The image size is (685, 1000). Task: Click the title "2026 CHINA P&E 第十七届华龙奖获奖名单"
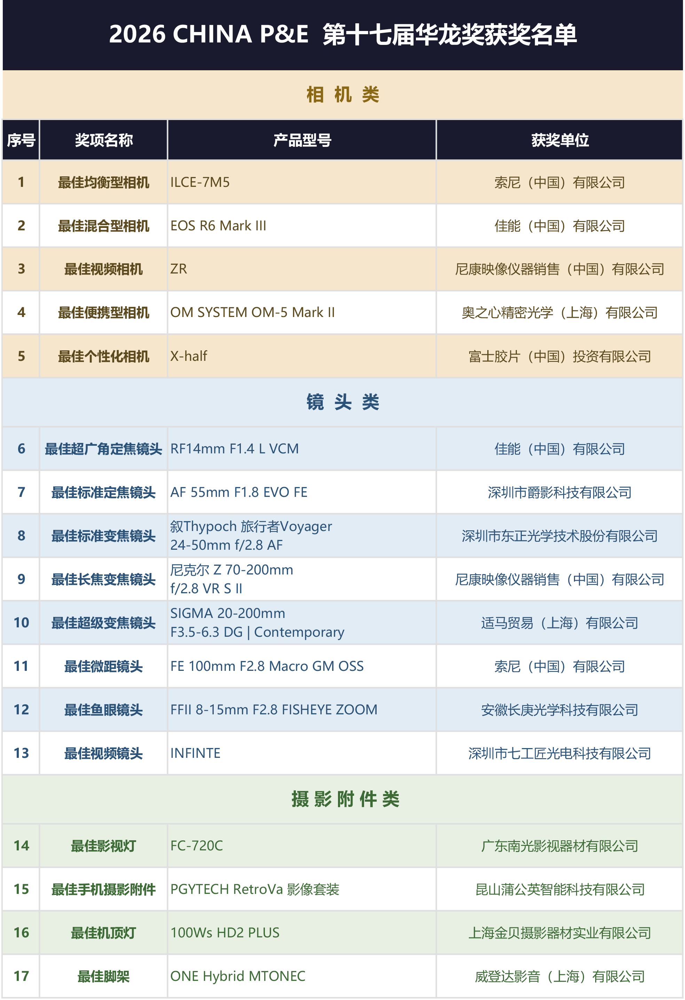[x=343, y=34]
